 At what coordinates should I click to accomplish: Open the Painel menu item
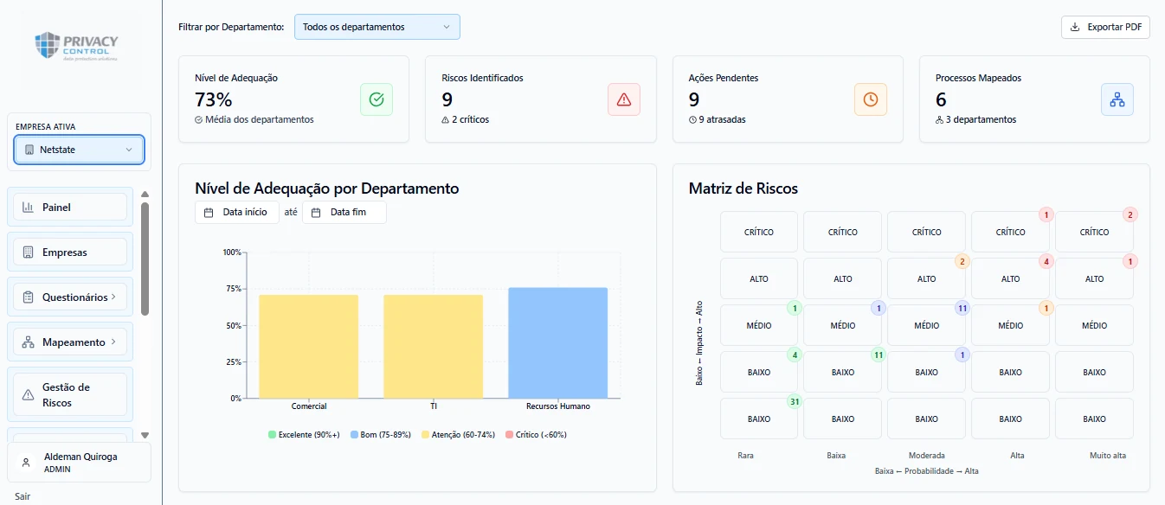coord(70,208)
